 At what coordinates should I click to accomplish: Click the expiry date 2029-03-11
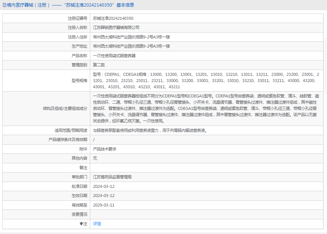pos(103,205)
